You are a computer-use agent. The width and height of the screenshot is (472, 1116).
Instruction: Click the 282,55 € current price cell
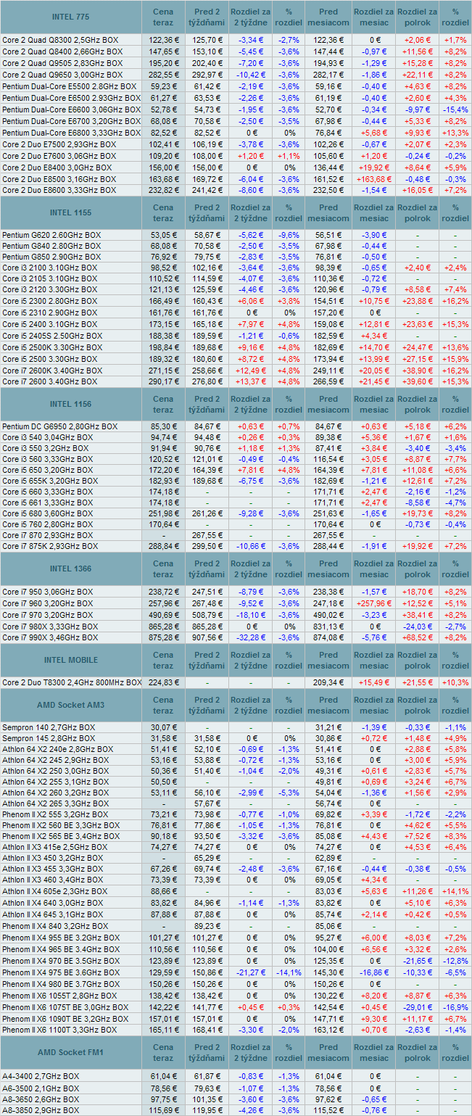pyautogui.click(x=163, y=75)
